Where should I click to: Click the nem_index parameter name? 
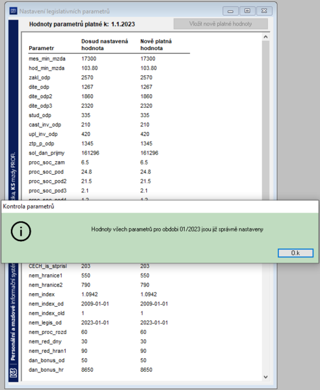point(42,294)
